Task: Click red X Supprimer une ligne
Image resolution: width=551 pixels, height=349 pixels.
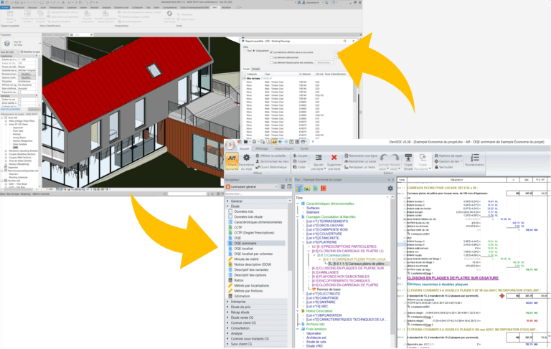Action: (x=334, y=158)
